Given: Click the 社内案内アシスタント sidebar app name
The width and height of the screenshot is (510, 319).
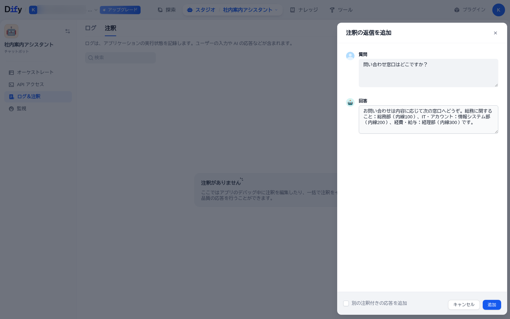Looking at the screenshot, I should (x=29, y=45).
